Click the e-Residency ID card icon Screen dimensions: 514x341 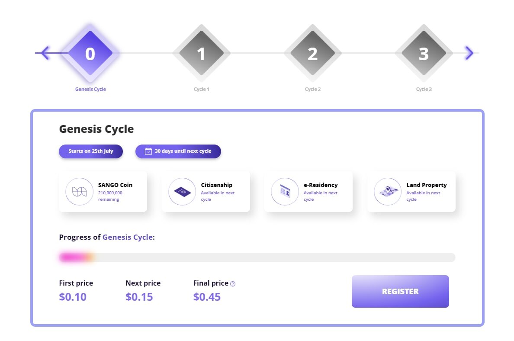(285, 191)
